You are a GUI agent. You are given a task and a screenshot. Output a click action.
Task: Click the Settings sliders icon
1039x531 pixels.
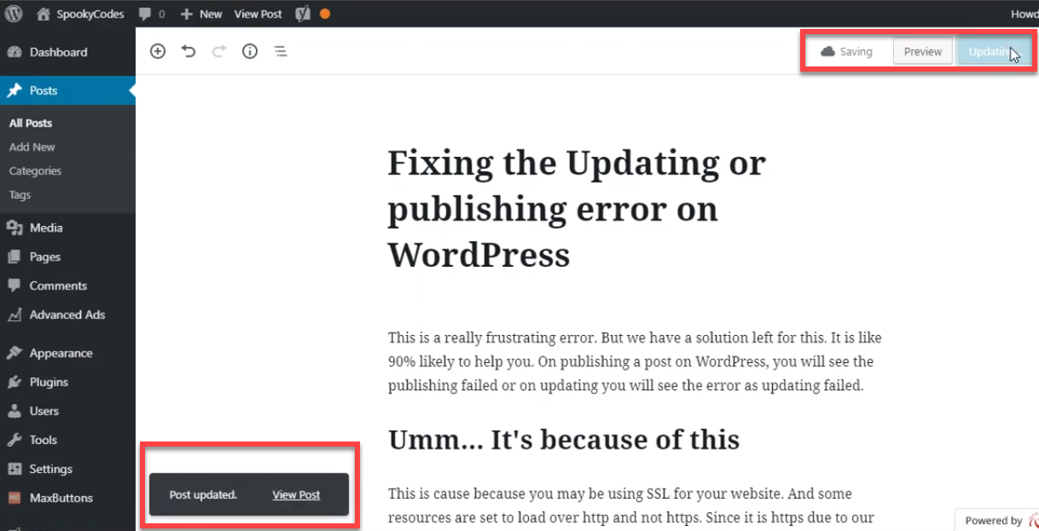coord(15,469)
